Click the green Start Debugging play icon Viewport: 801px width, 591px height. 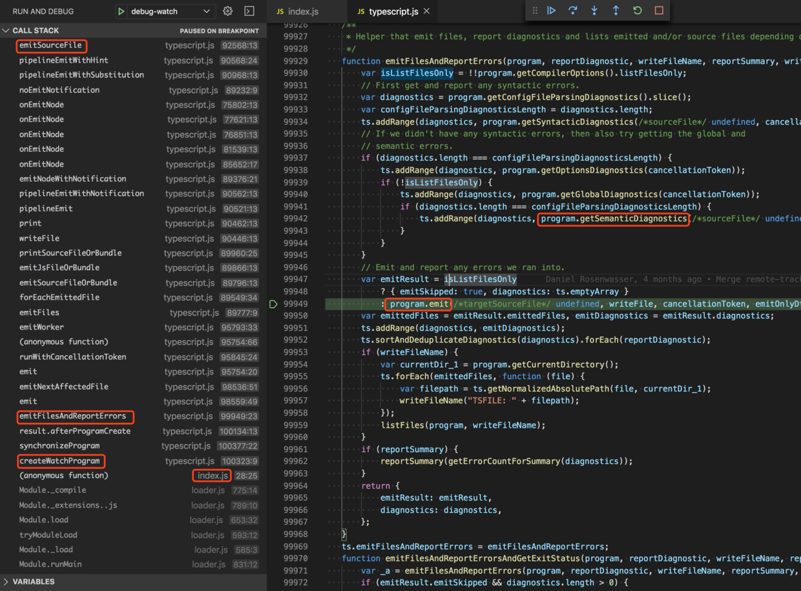pyautogui.click(x=121, y=11)
